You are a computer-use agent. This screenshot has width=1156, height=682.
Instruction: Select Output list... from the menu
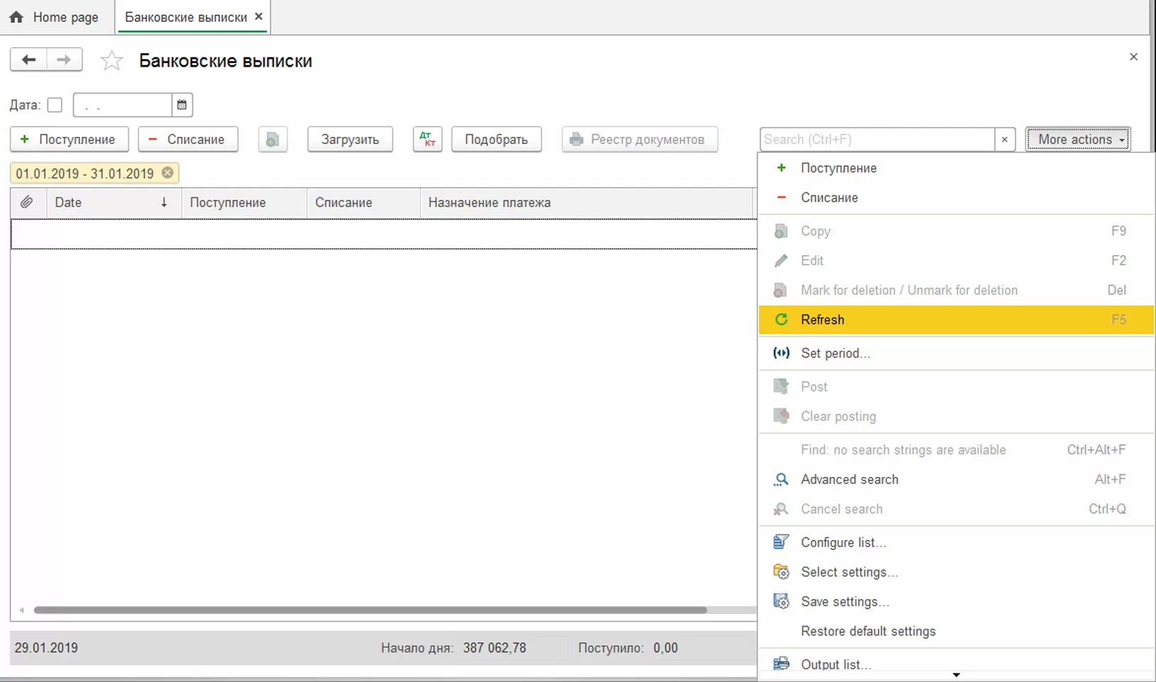click(956, 664)
